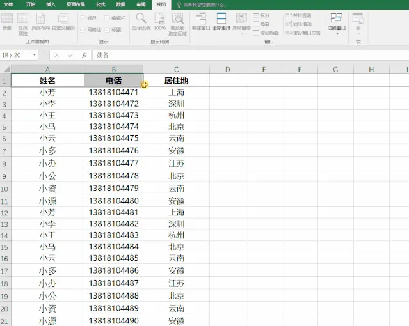Open Switch Windows (切换窗口) dropdown
The width and height of the screenshot is (409, 326).
pyautogui.click(x=337, y=24)
